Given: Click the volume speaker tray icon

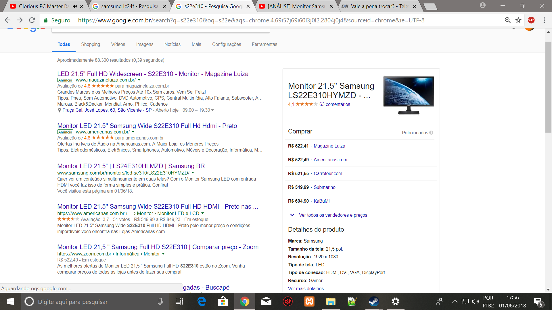Looking at the screenshot, I should tap(475, 301).
